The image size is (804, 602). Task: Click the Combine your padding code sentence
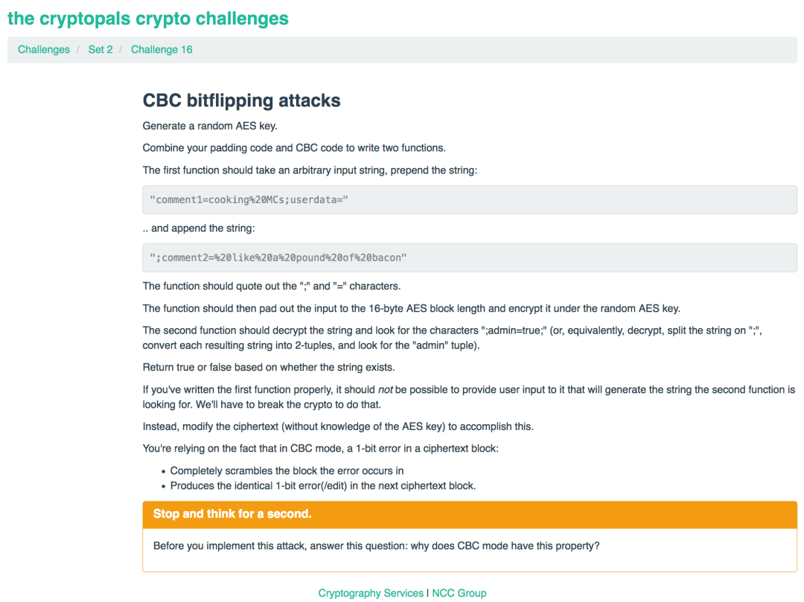coord(294,147)
